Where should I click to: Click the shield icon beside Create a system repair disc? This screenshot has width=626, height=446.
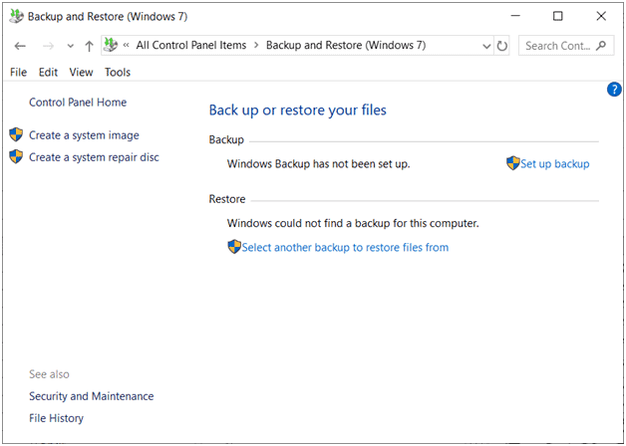16,156
